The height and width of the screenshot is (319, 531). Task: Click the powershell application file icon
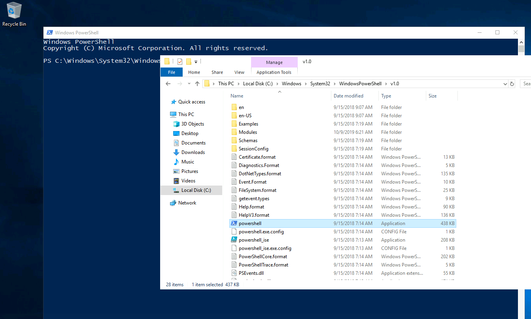click(234, 223)
